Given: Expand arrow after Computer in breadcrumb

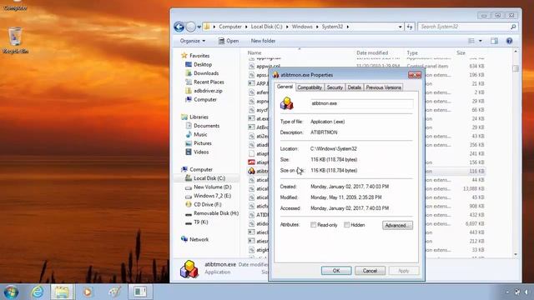Looking at the screenshot, I should click(x=246, y=27).
